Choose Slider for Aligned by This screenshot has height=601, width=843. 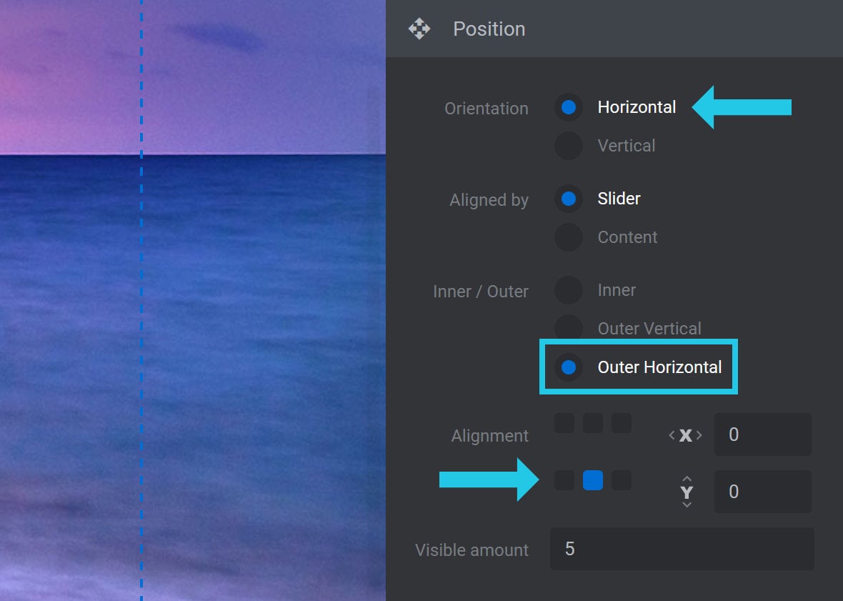tap(569, 199)
